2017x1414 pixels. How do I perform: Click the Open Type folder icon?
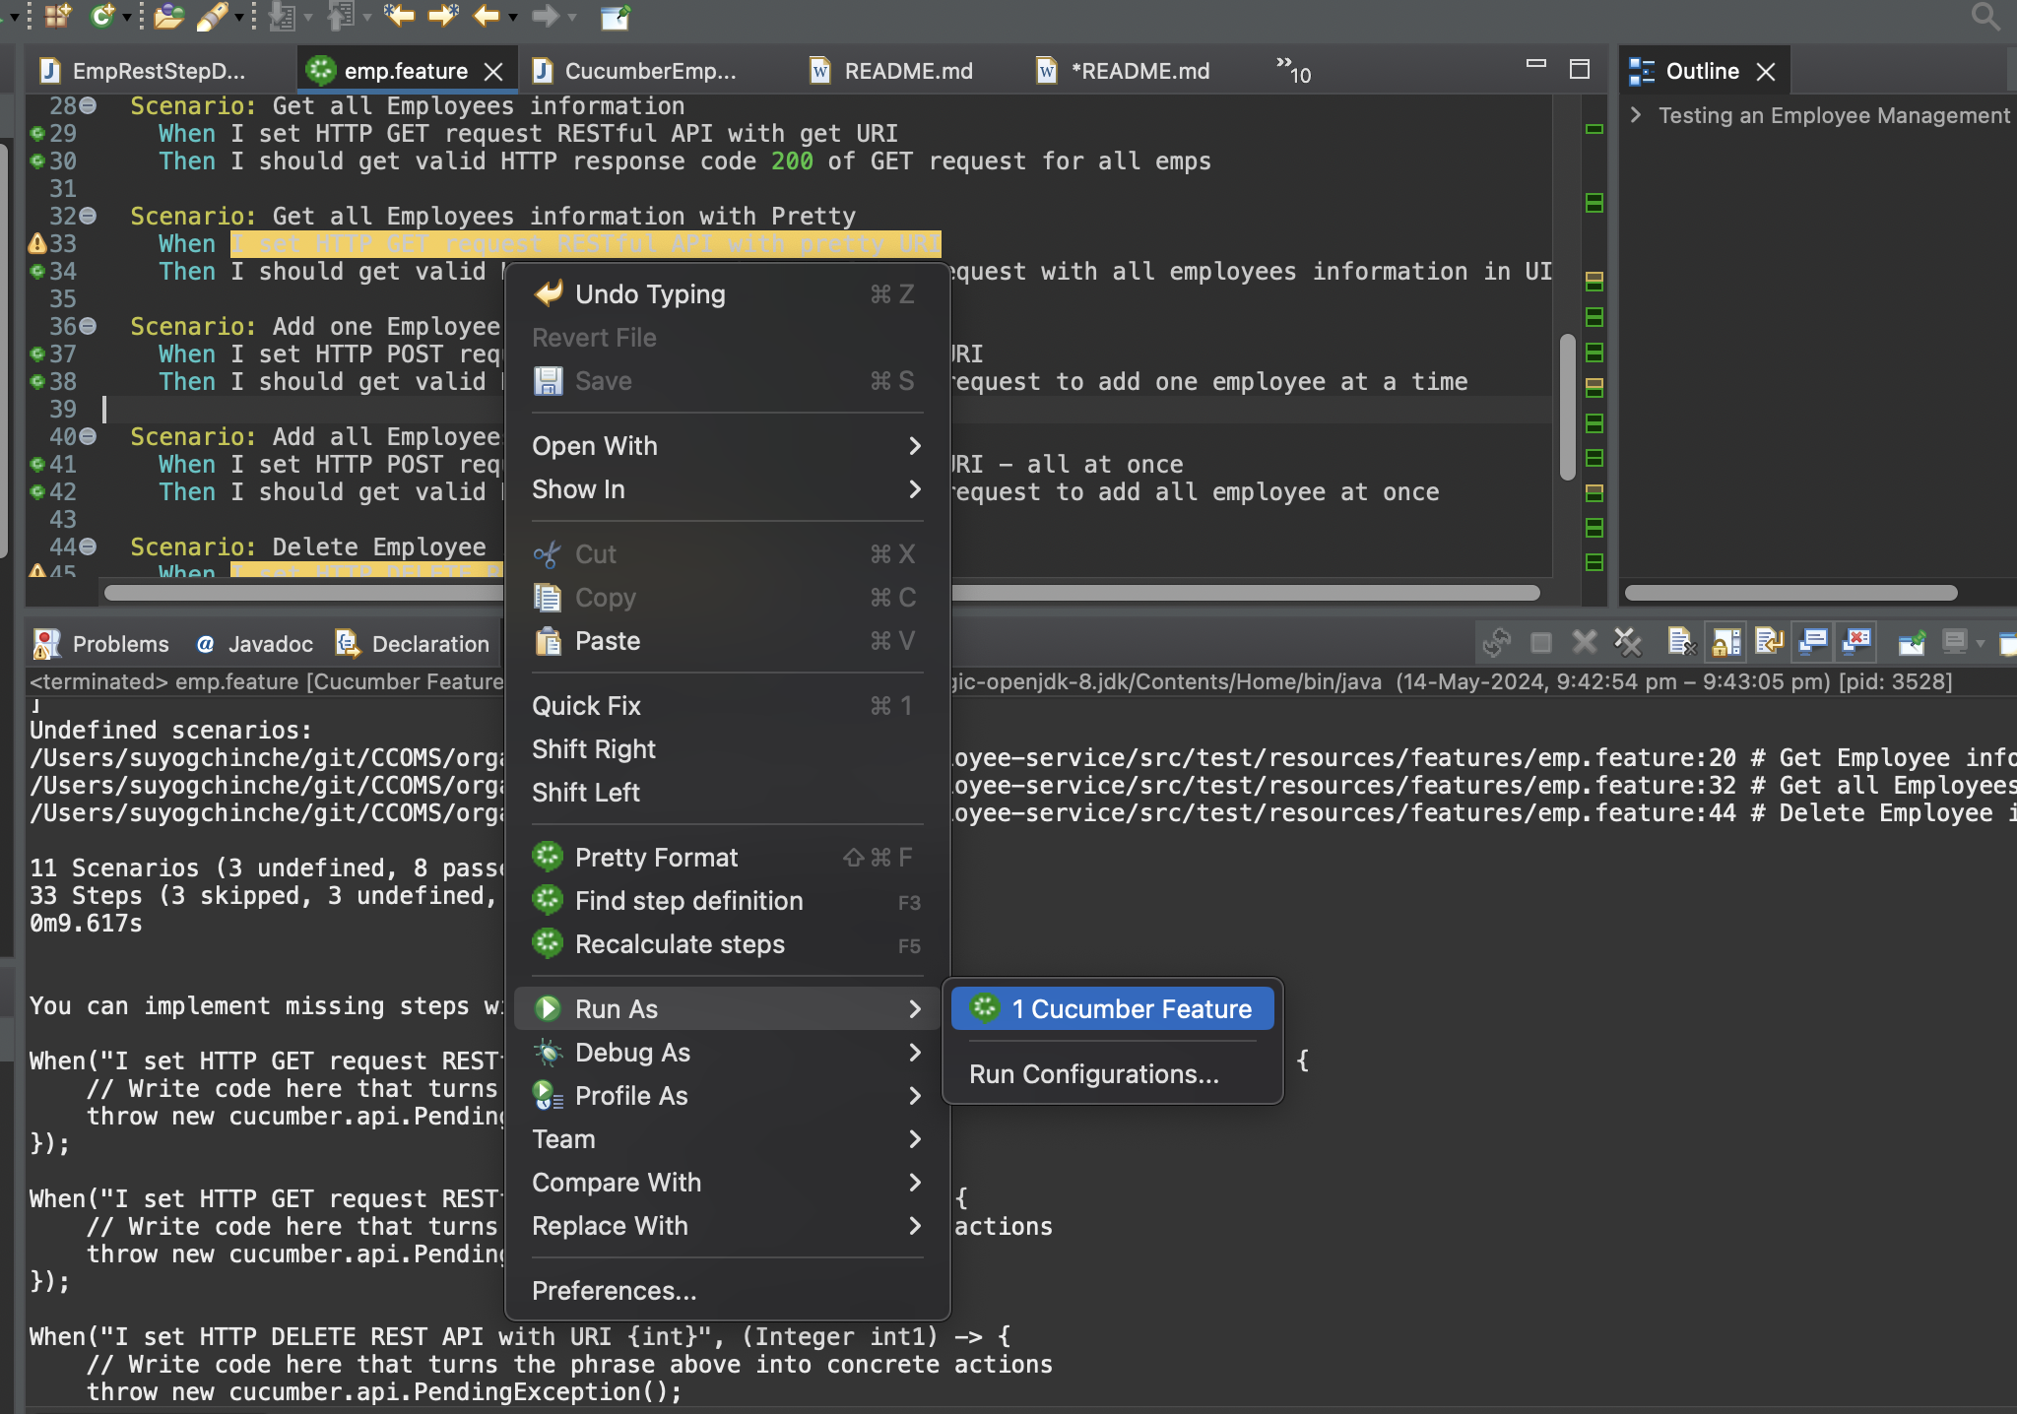click(168, 15)
